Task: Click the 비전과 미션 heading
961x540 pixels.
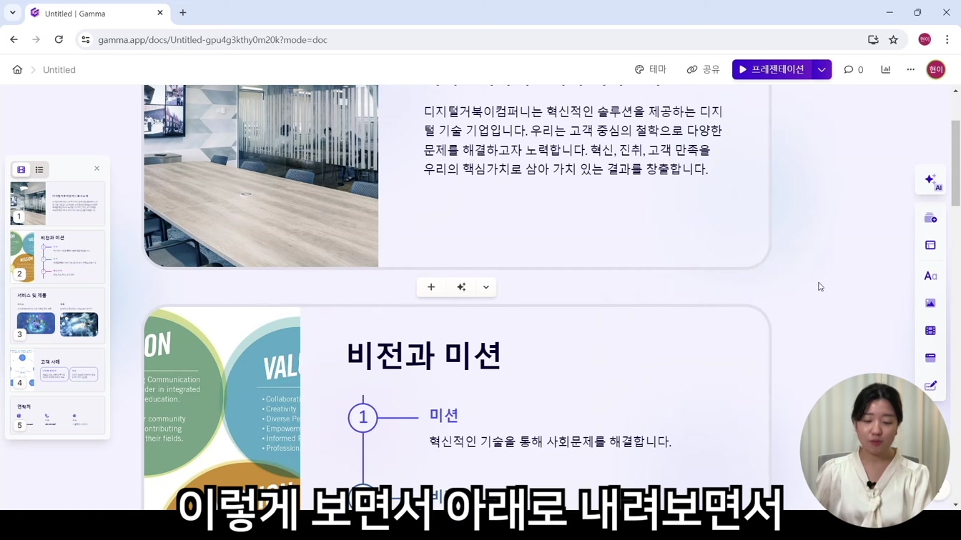Action: pos(423,355)
